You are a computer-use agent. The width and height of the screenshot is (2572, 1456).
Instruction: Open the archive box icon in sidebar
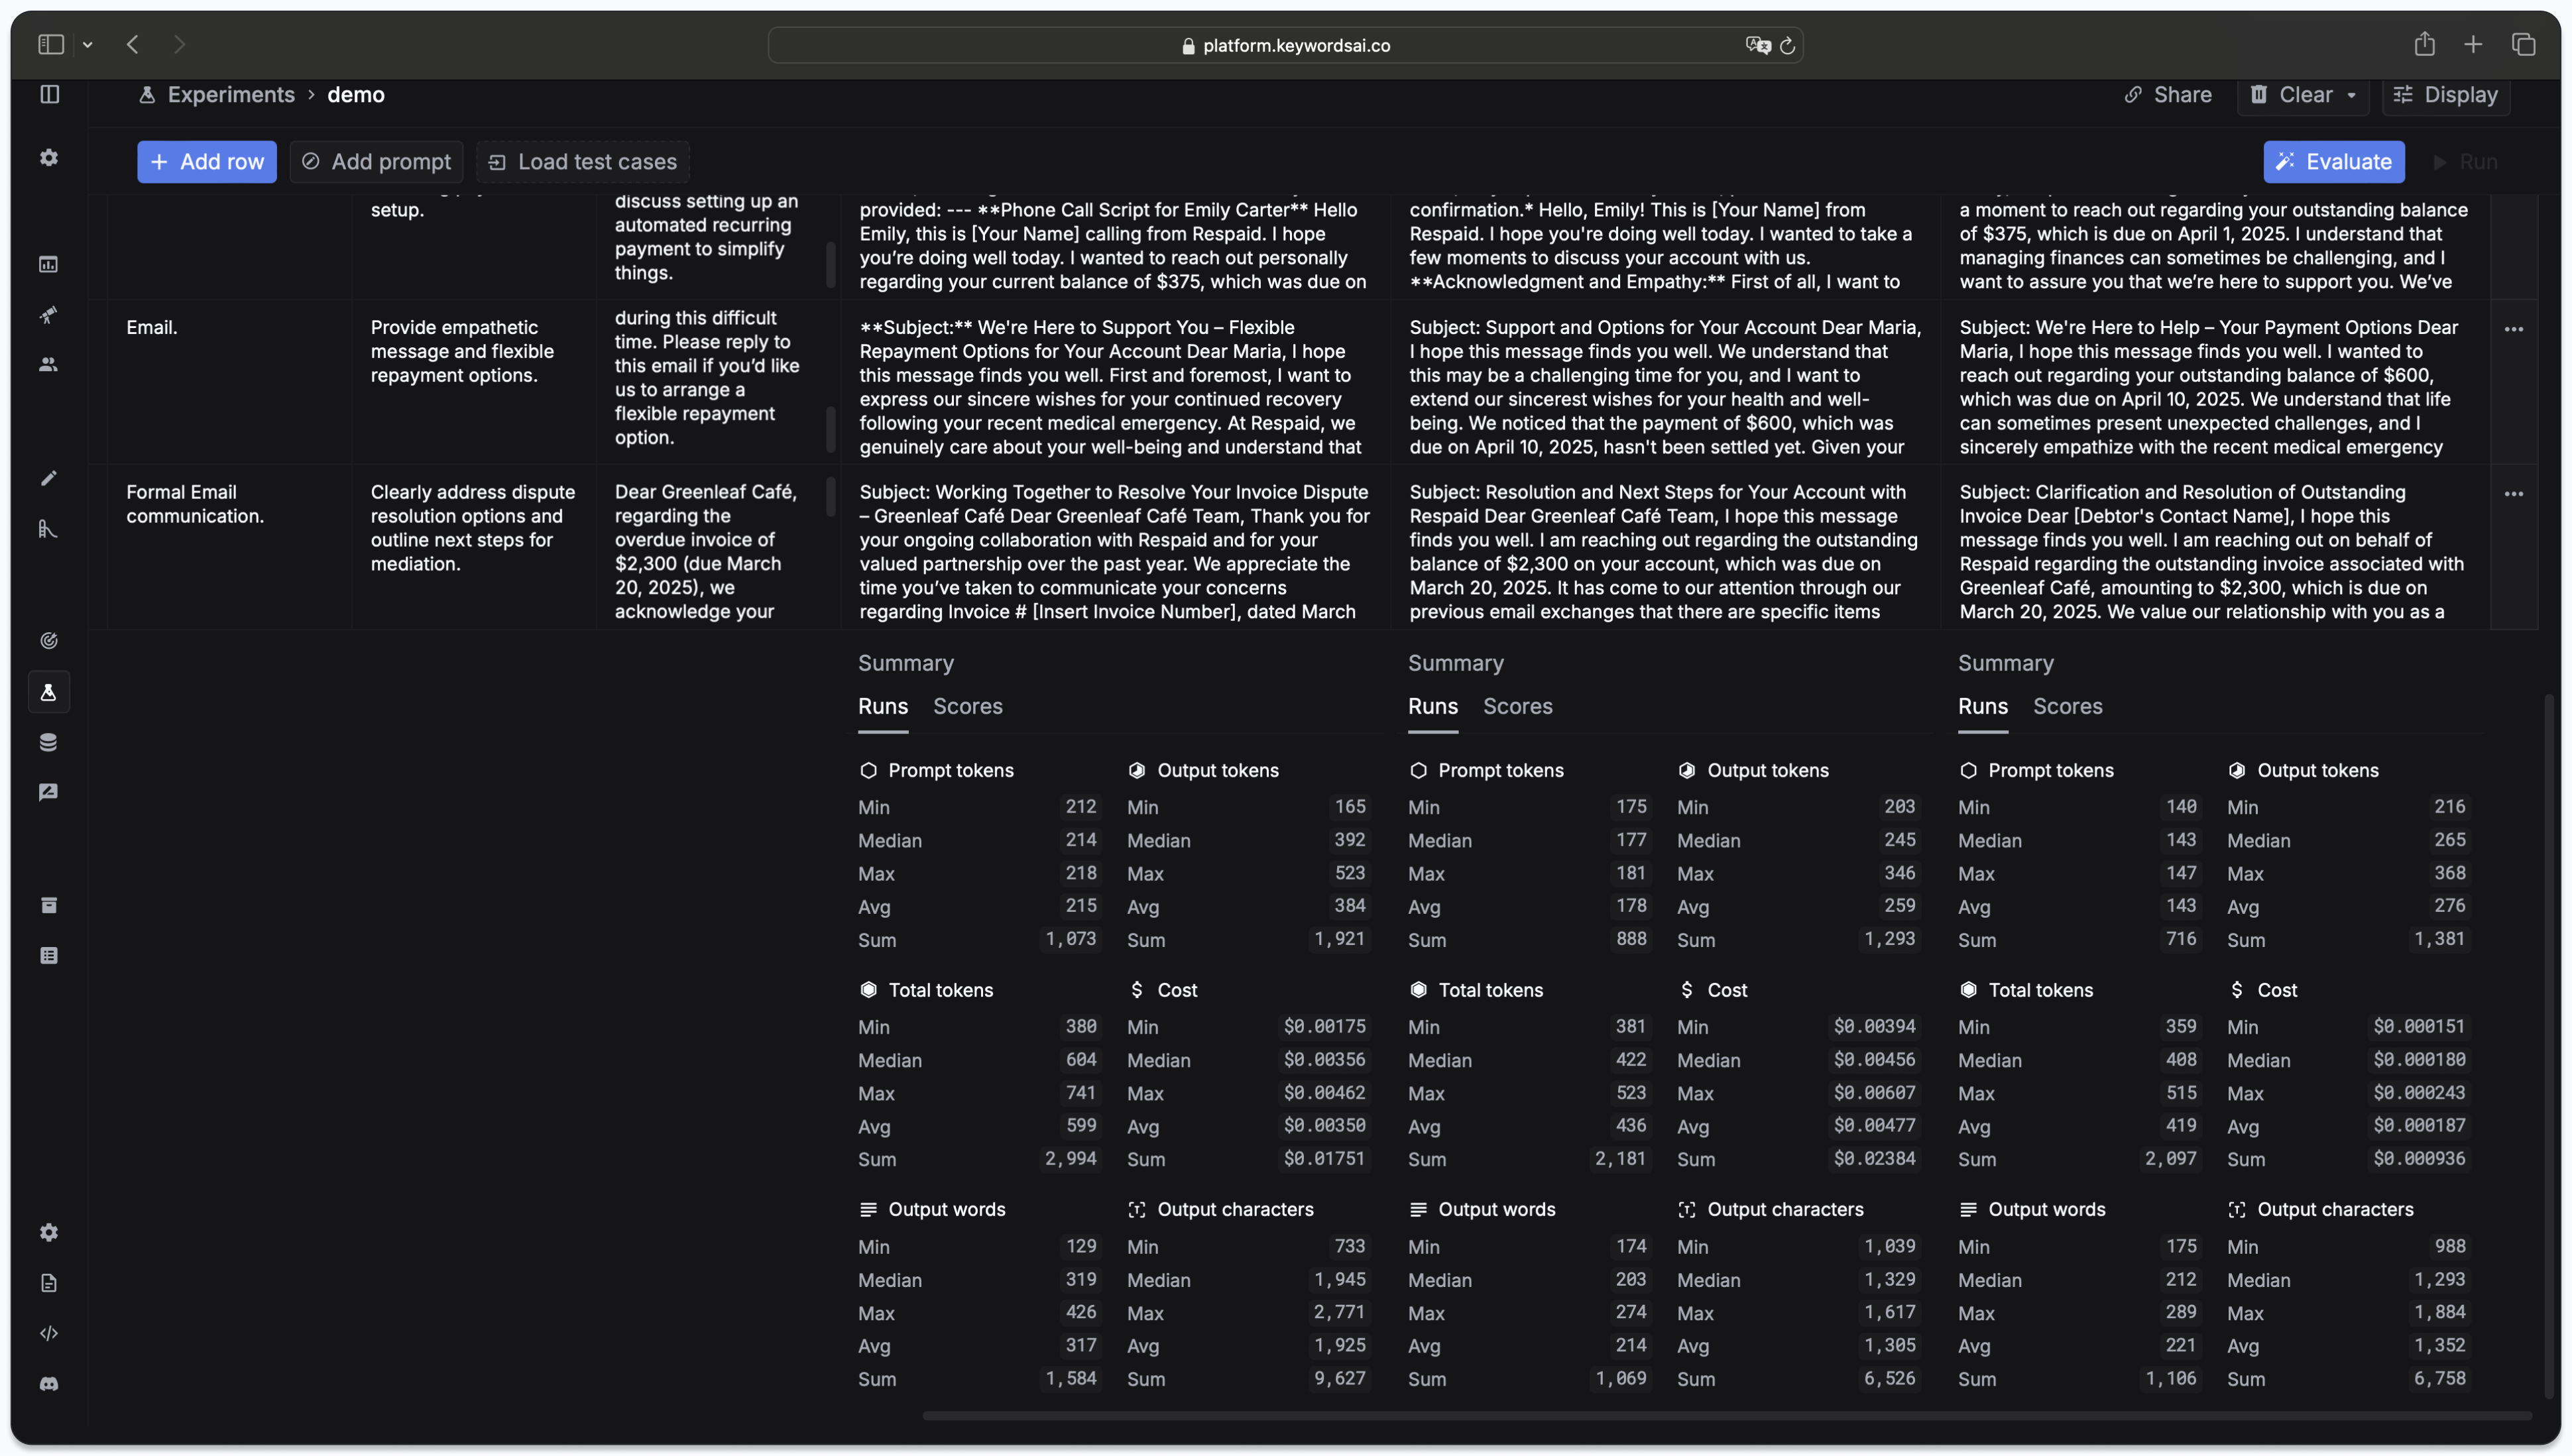click(49, 905)
